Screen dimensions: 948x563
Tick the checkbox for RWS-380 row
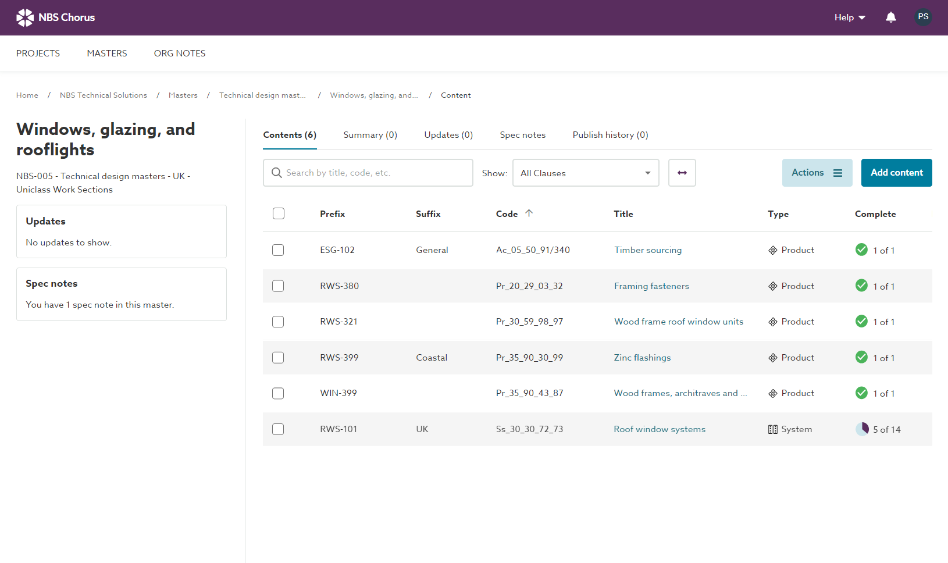click(x=278, y=286)
